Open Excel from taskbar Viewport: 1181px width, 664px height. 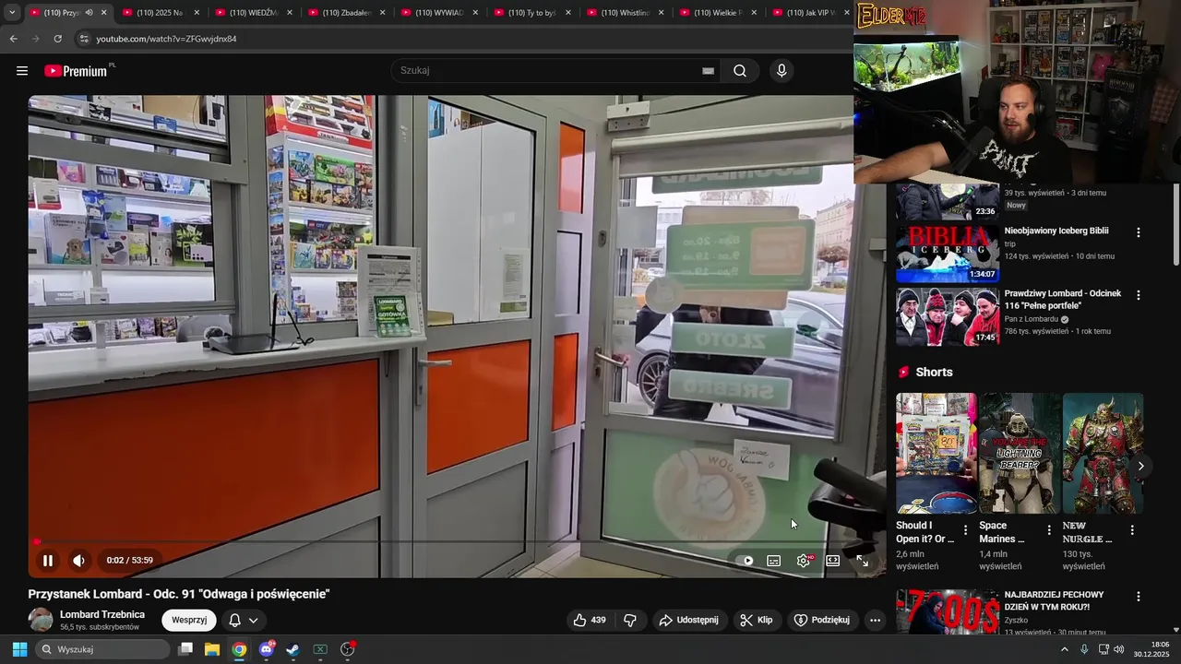point(320,649)
